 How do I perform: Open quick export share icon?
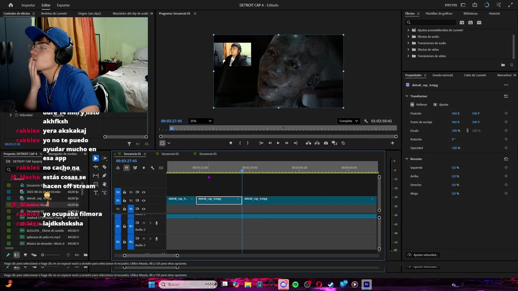pos(475,5)
